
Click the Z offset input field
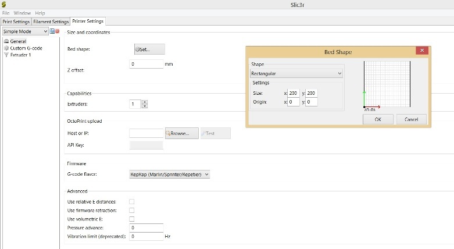146,64
